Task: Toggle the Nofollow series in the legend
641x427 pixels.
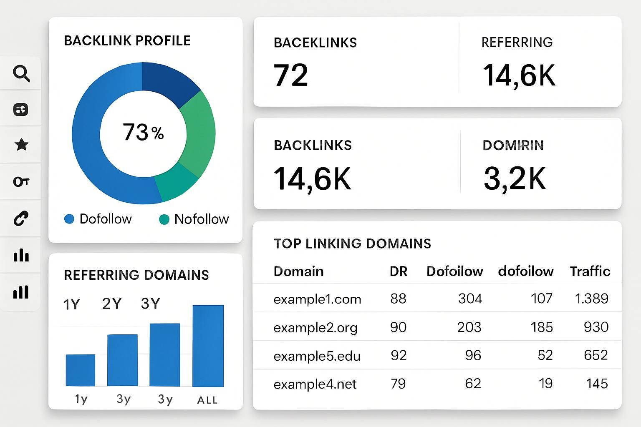Action: [202, 219]
